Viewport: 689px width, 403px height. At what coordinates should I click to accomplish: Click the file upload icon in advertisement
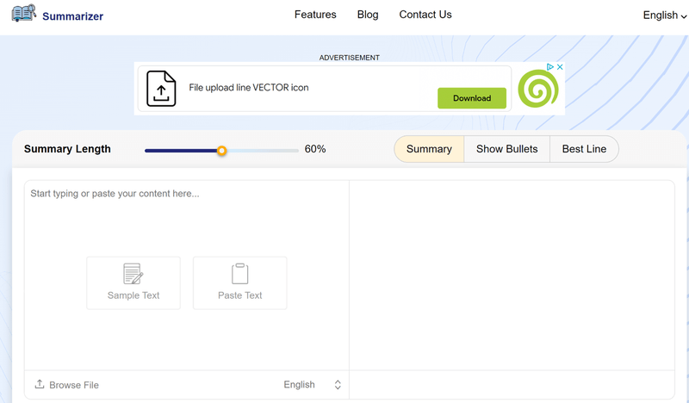click(161, 89)
